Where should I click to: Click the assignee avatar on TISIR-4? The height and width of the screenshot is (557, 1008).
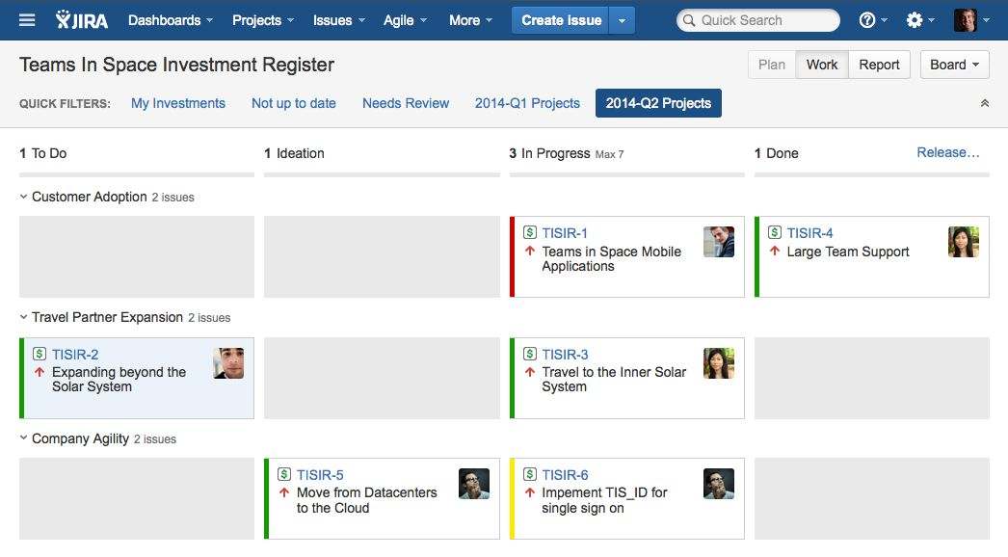tap(964, 242)
